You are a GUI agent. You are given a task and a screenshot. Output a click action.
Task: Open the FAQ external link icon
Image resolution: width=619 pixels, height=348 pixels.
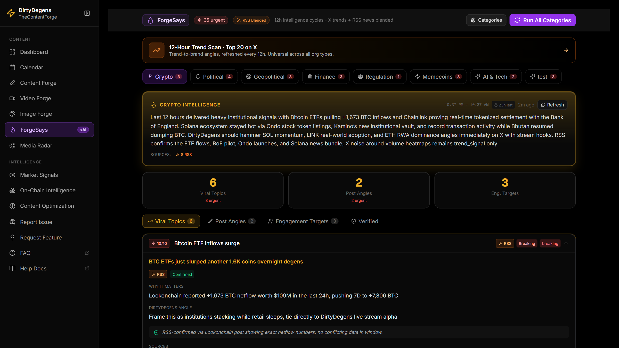(x=87, y=253)
